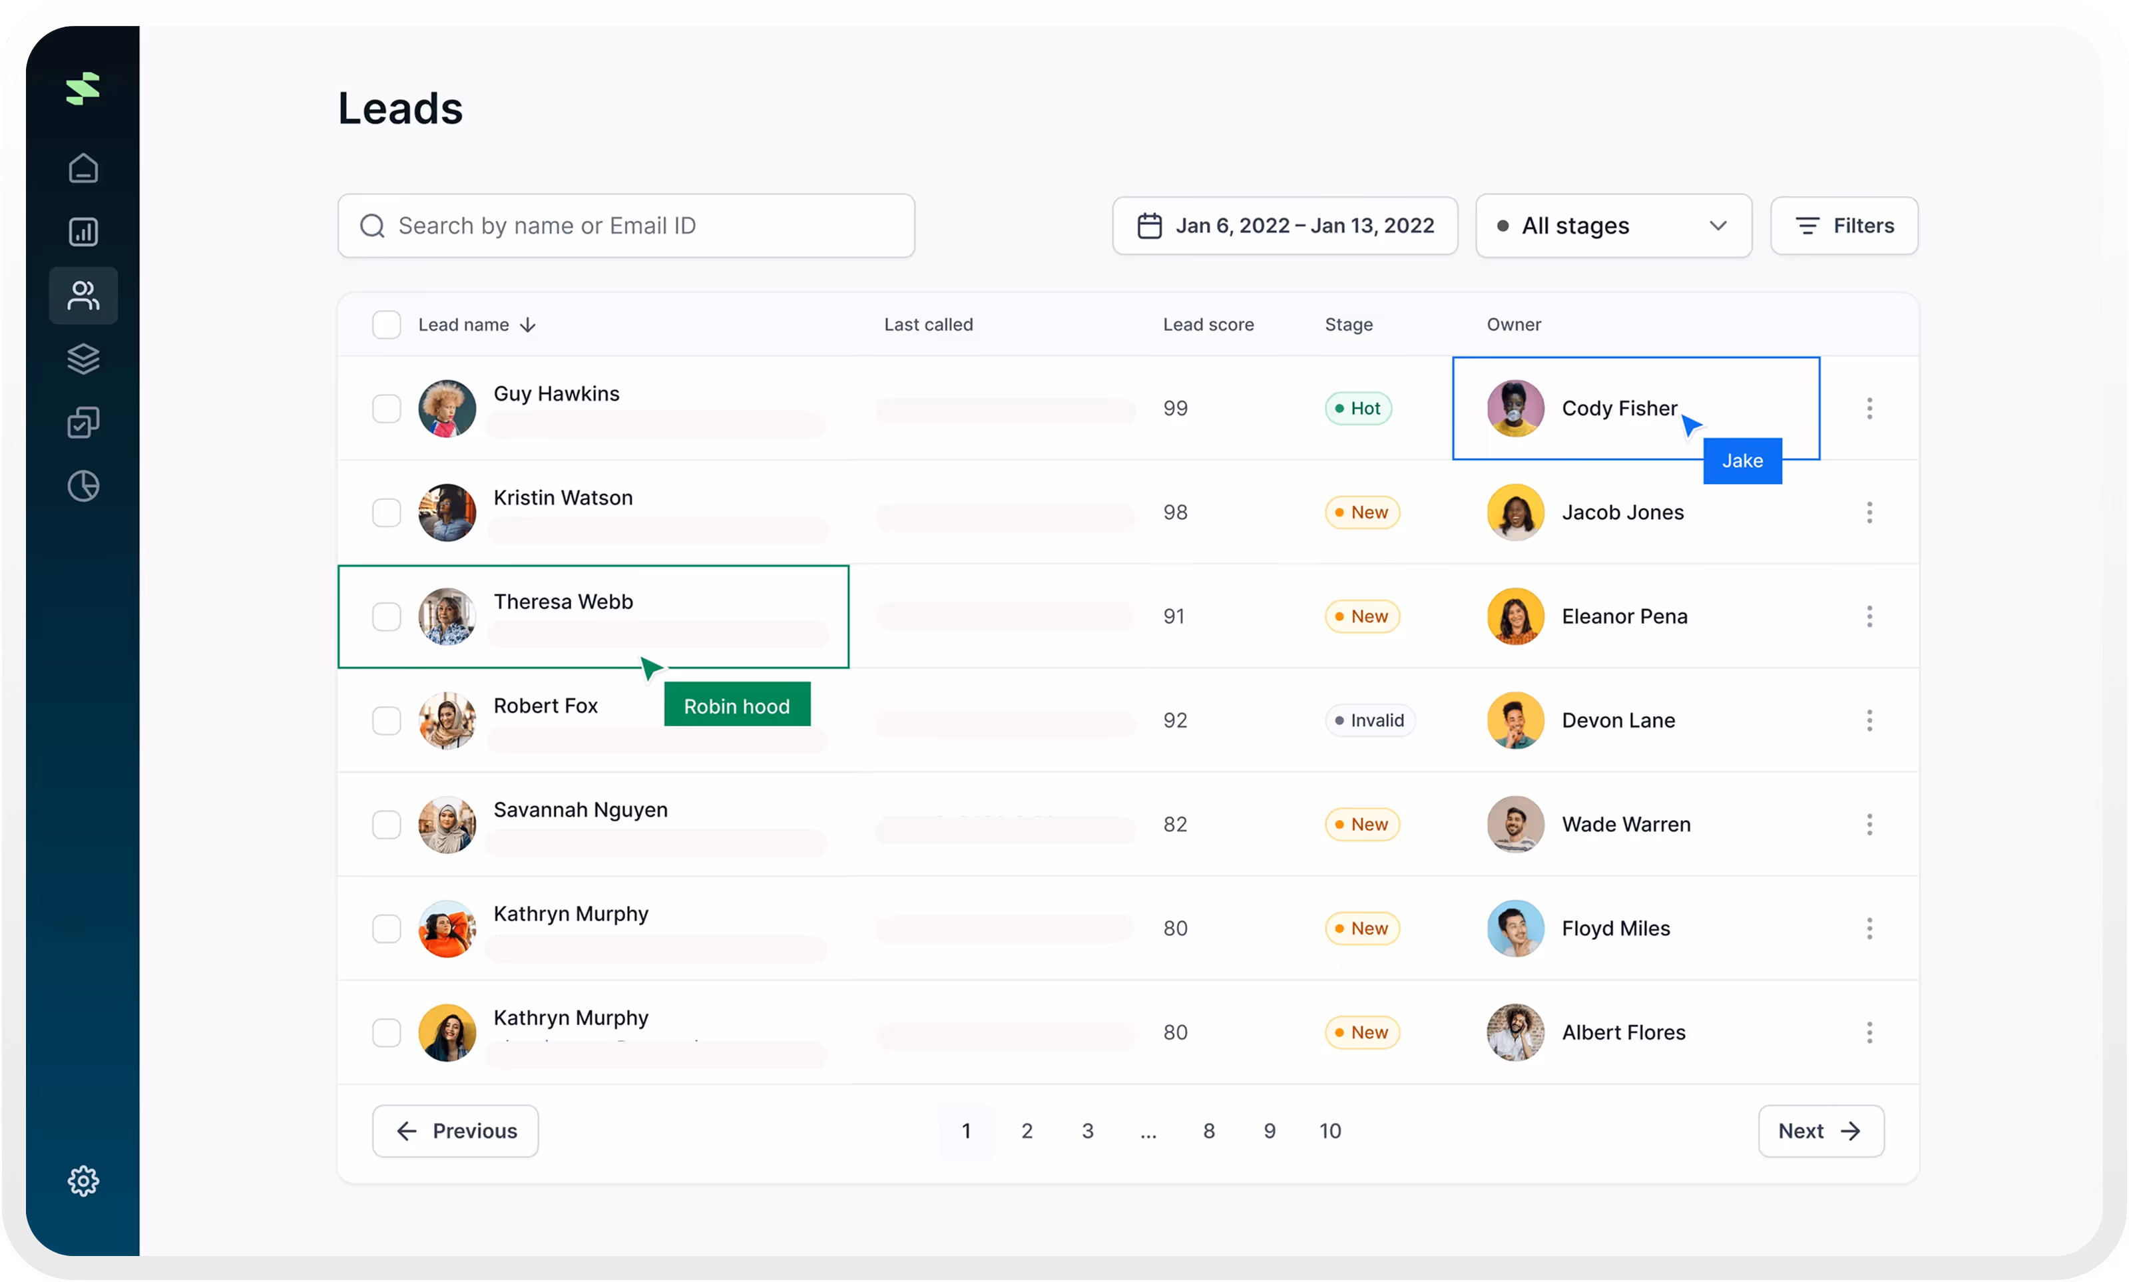Viewport: 2129px width, 1282px height.
Task: Open Hot stage badge for Guy Hawkins
Action: coord(1358,409)
